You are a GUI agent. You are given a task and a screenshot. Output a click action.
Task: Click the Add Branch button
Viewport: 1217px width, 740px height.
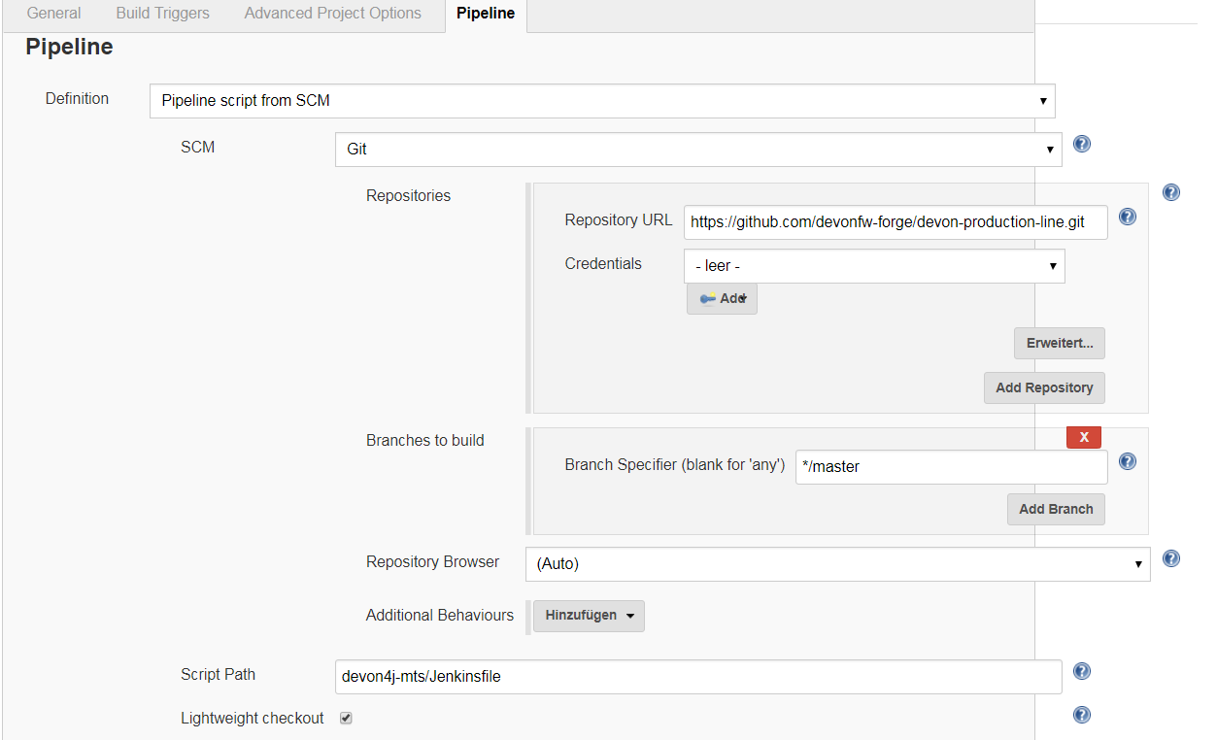pyautogui.click(x=1056, y=509)
